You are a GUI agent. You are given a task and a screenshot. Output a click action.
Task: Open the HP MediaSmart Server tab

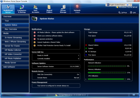[x=8, y=9]
